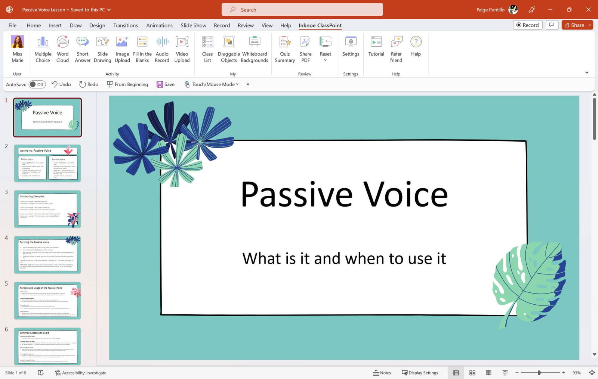This screenshot has width=598, height=379.
Task: Switch Touch/Mouse Mode
Action: 212,84
